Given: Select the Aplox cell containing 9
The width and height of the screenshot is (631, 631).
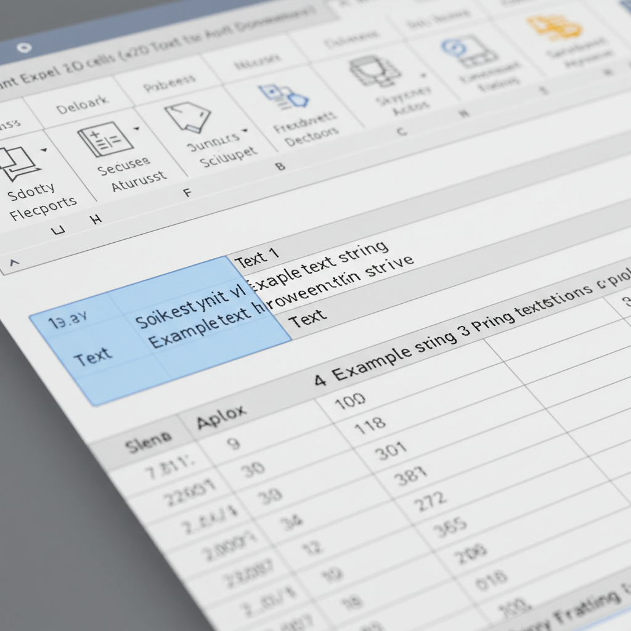Looking at the screenshot, I should click(x=234, y=443).
